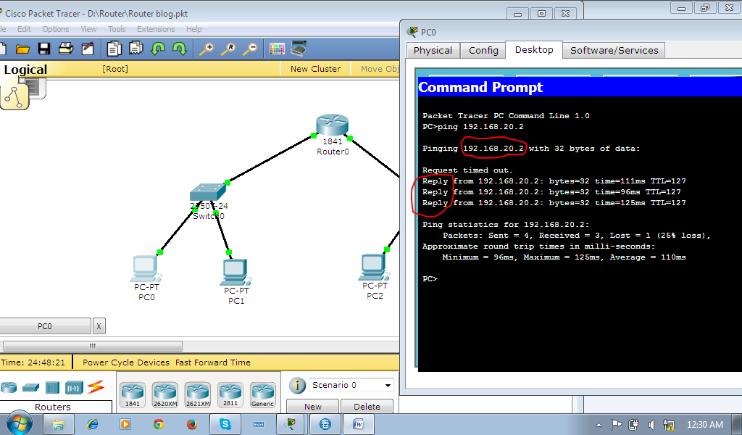Click the PC1 computer in the topology
The image size is (742, 435).
point(235,273)
